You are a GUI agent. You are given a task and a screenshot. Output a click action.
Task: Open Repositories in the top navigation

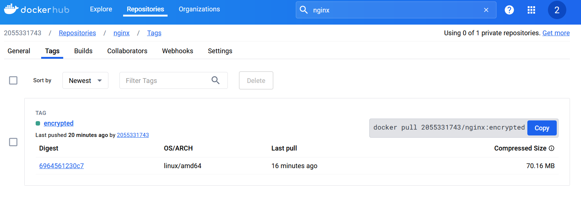(146, 9)
